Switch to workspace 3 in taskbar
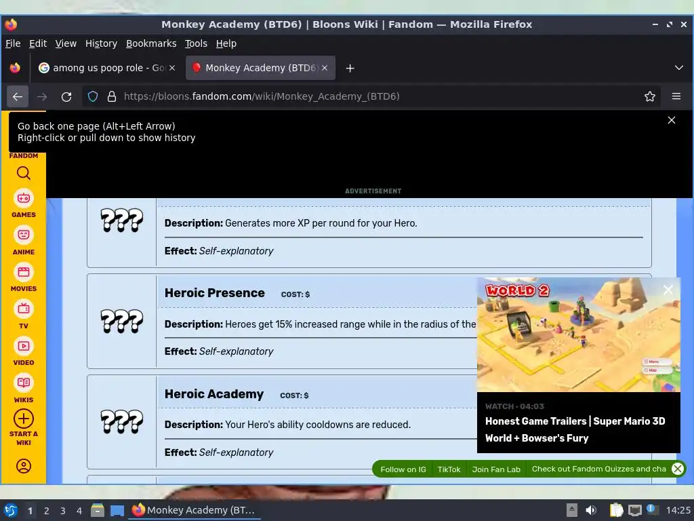Viewport: 694px width, 521px height. pyautogui.click(x=63, y=511)
